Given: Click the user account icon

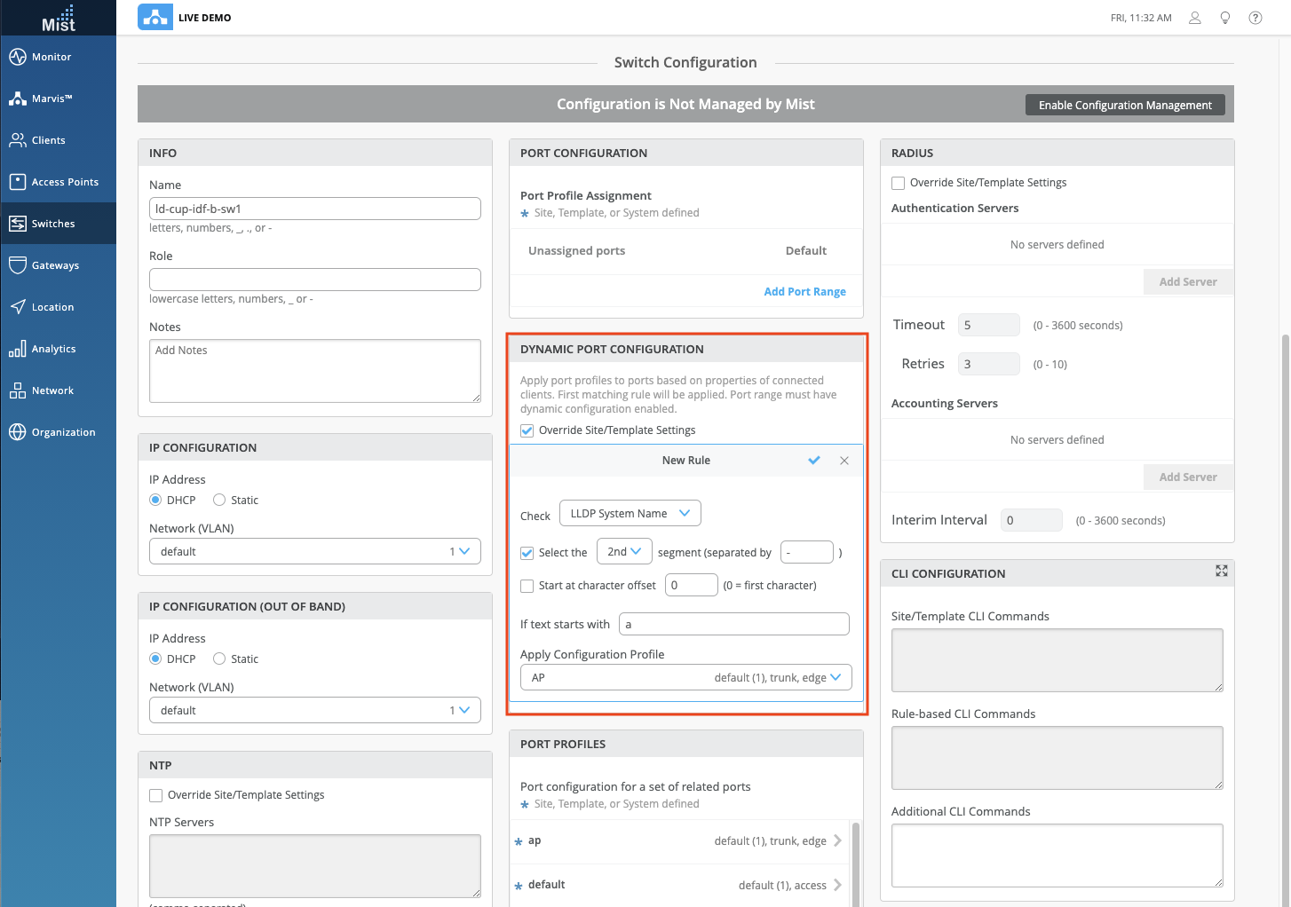Looking at the screenshot, I should [x=1195, y=18].
